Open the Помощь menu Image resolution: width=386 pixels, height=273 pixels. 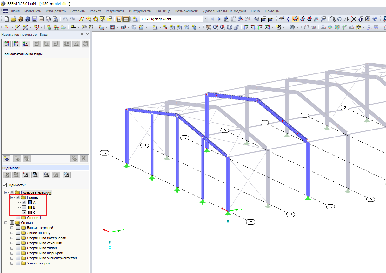272,11
